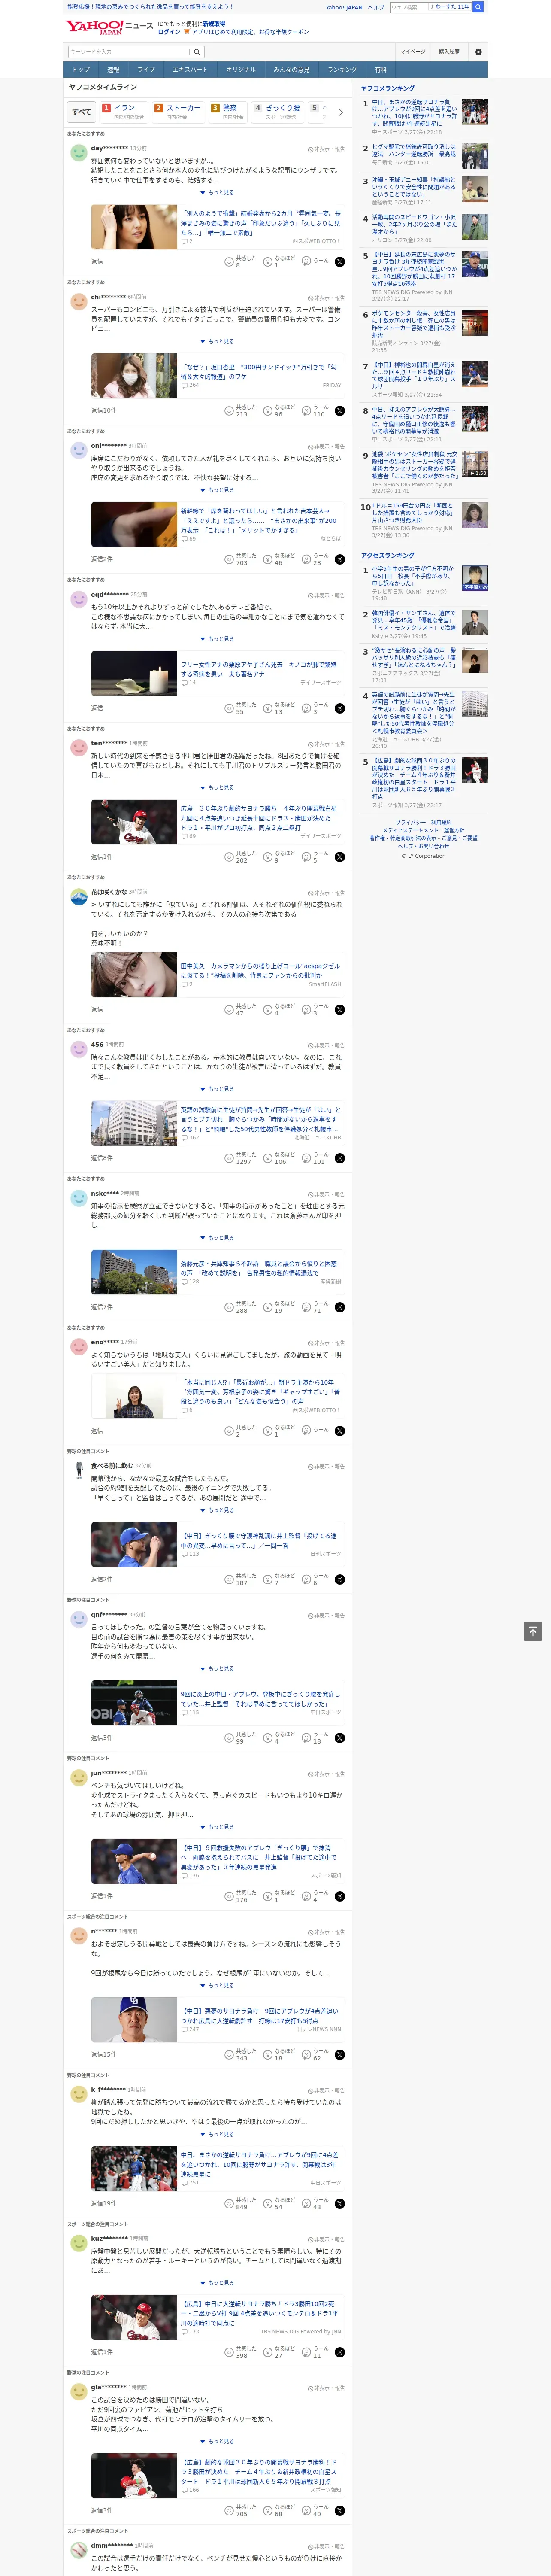Click comment count 264 on 坂口杏里 article
Screen dimensions: 551x2576
pyautogui.click(x=190, y=385)
